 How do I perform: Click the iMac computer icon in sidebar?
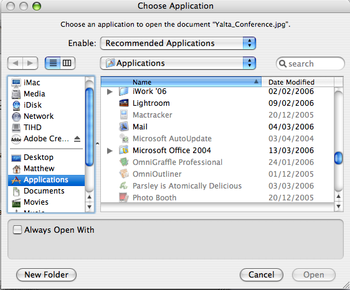tap(16, 83)
